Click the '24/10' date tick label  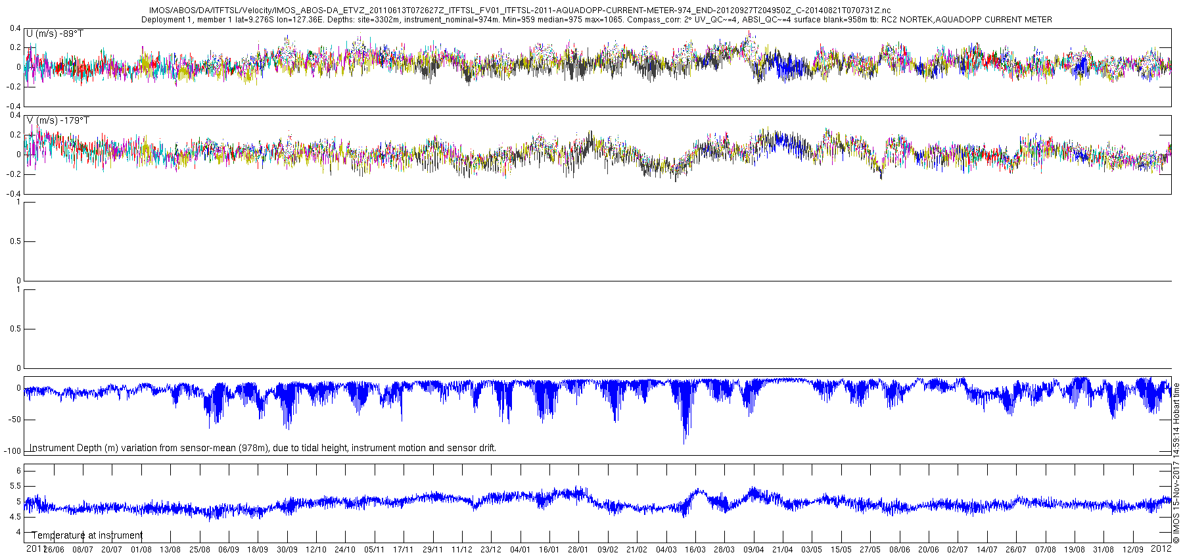(345, 550)
